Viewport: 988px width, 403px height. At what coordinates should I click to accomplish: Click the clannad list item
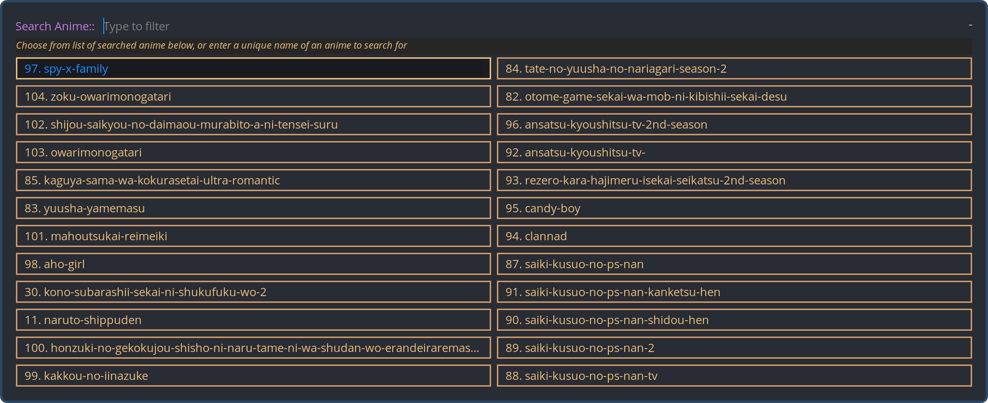click(734, 236)
